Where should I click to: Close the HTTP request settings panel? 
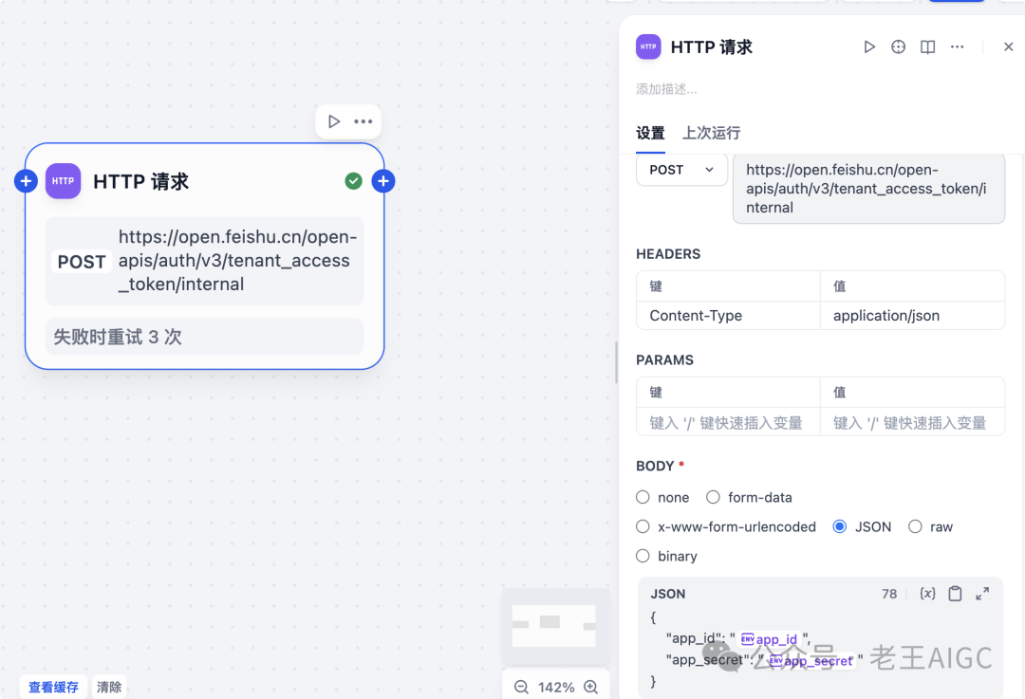(x=1008, y=47)
